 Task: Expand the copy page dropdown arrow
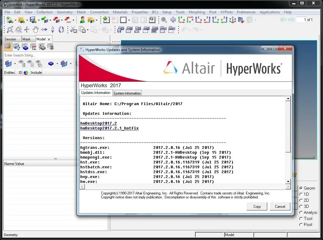pos(88,30)
